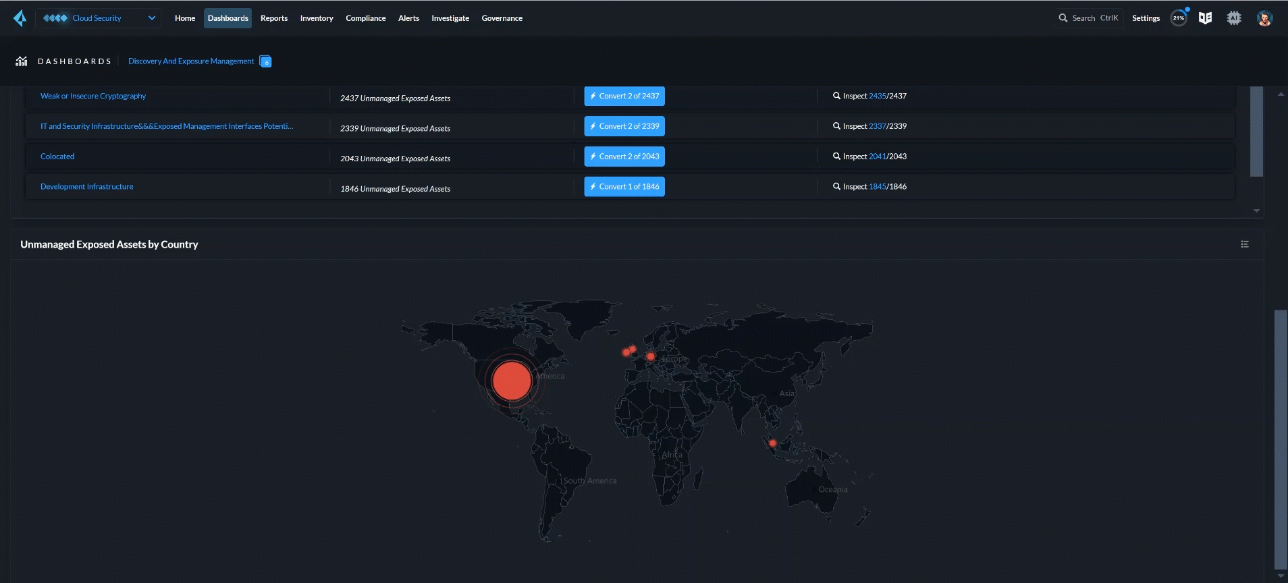Inspect 1845 of 1846 assets

point(869,187)
